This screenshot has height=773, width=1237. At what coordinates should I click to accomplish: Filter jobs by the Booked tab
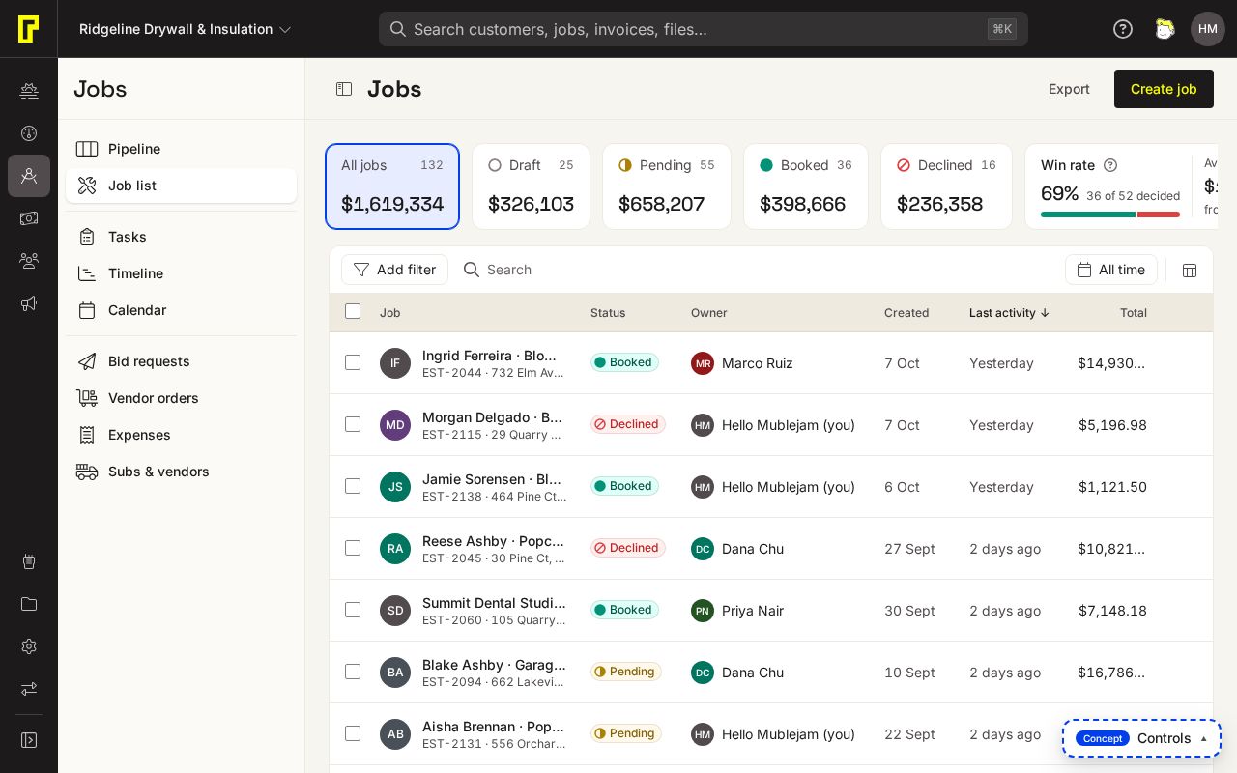[806, 186]
